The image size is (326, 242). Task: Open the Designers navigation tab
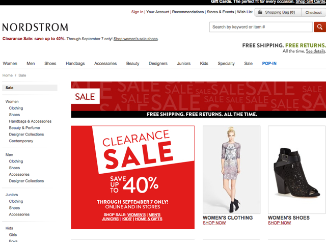[x=158, y=63]
